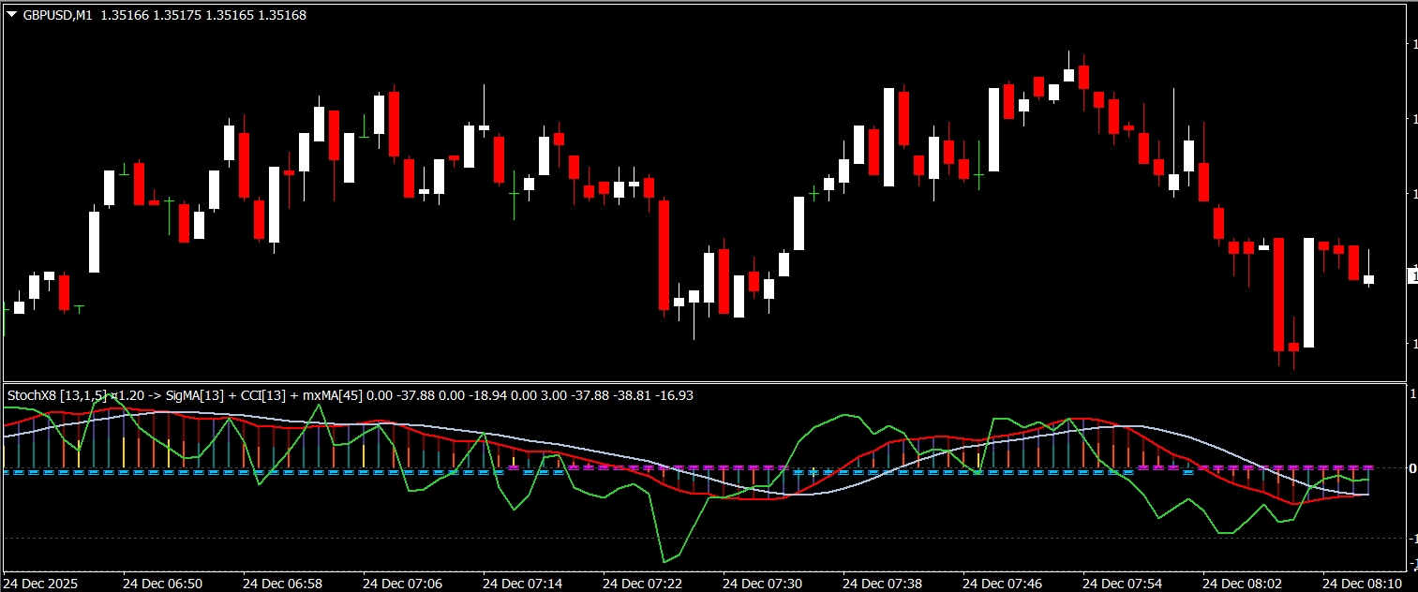Screen dimensions: 1418x592
Task: Click the 24 Dec 06:50 time label
Action: click(x=162, y=584)
